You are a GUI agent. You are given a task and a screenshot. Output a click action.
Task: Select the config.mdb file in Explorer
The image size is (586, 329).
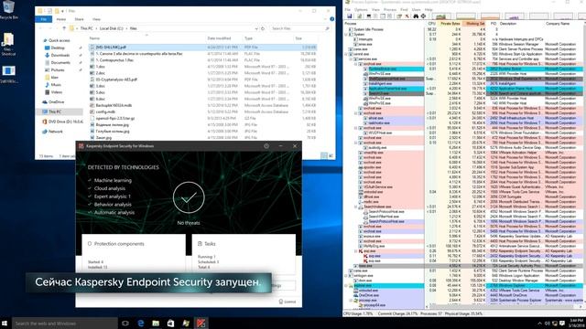pyautogui.click(x=105, y=111)
